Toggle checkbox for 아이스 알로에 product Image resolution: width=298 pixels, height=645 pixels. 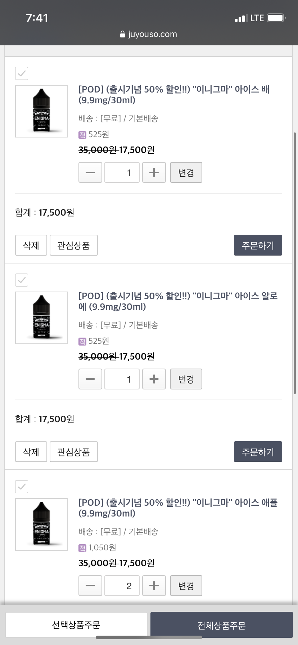coord(22,280)
